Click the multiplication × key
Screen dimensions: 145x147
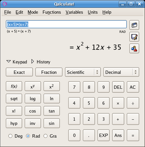[x=118, y=103]
